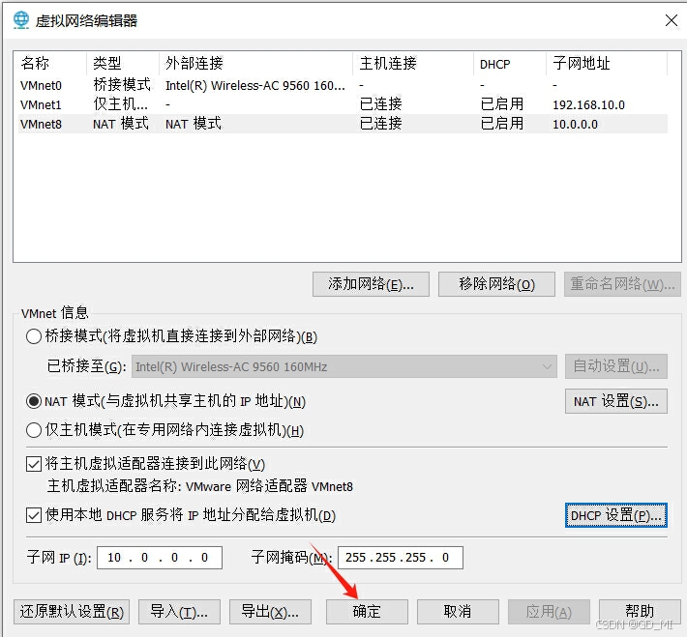The image size is (687, 637).
Task: Click the 应用(A) button
Action: (x=549, y=612)
